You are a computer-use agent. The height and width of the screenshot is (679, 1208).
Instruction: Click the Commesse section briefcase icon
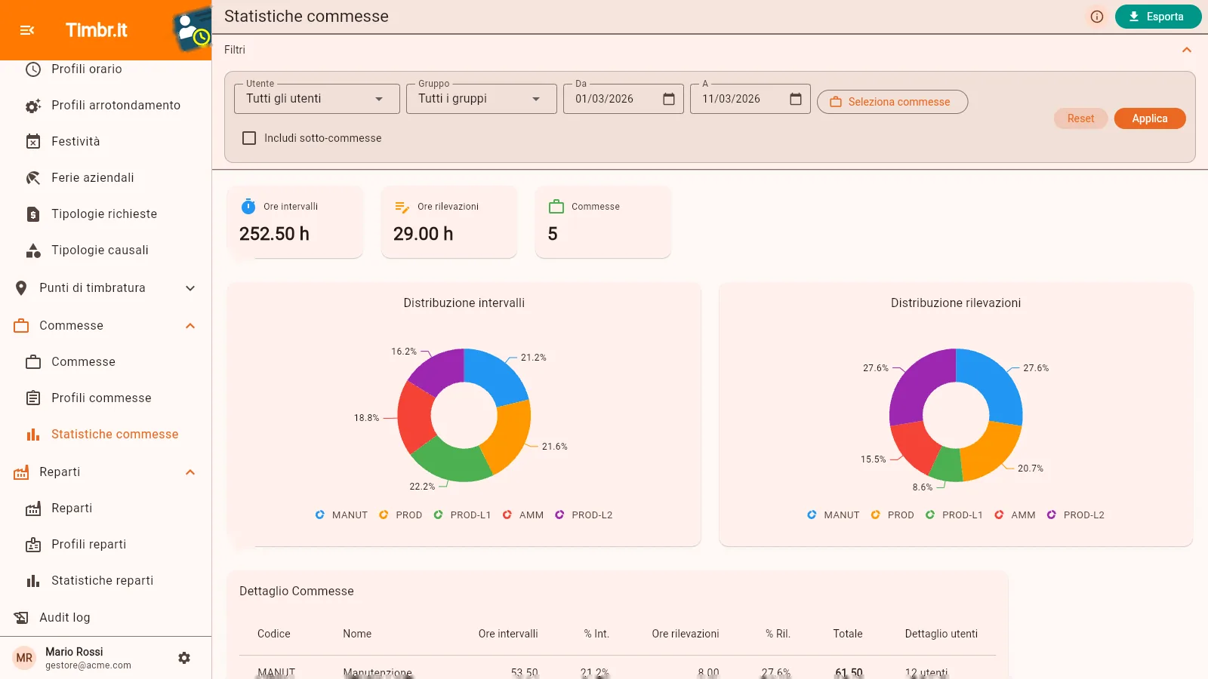coord(21,326)
